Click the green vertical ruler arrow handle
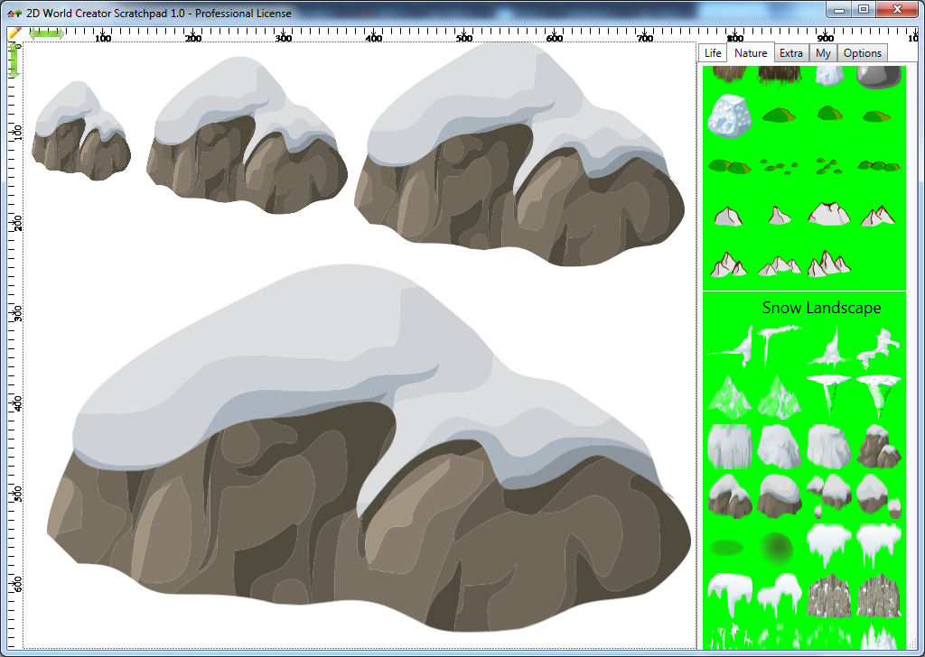Viewport: 925px width, 657px height. click(14, 60)
